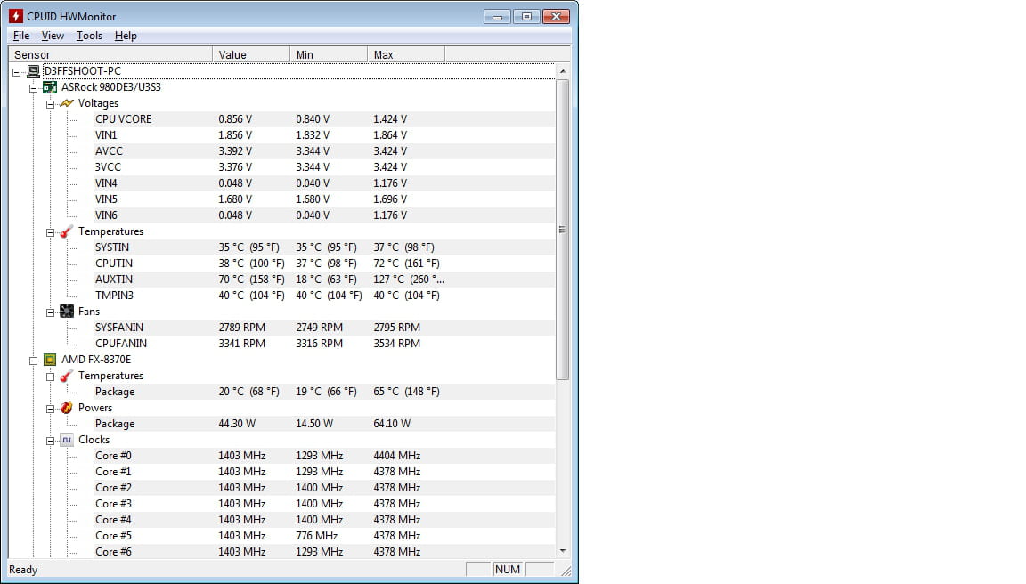The height and width of the screenshot is (584, 1026).
Task: Select the CPU VCORE row
Action: pos(324,119)
